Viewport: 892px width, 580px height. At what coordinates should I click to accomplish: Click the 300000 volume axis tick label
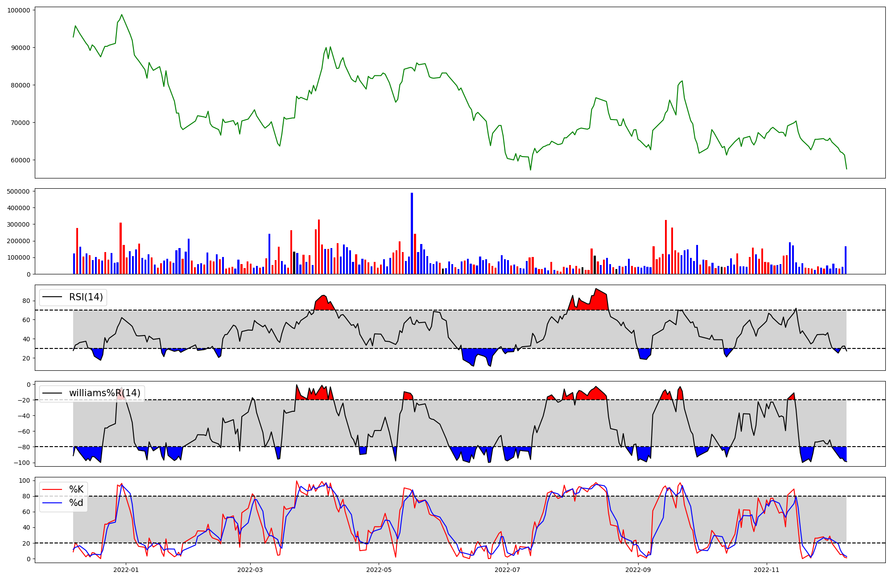(x=19, y=224)
